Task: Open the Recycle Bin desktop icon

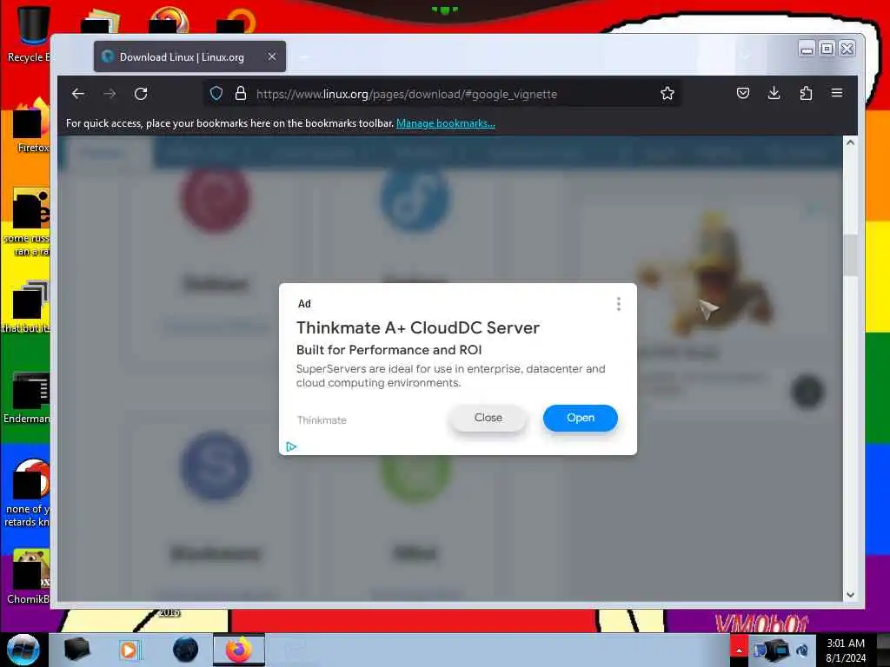Action: pyautogui.click(x=32, y=34)
